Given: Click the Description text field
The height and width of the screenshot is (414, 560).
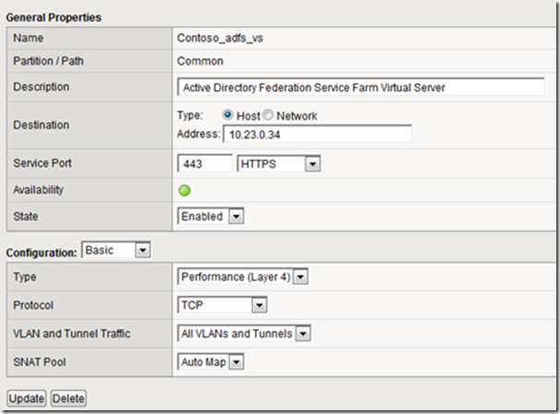Looking at the screenshot, I should (360, 88).
